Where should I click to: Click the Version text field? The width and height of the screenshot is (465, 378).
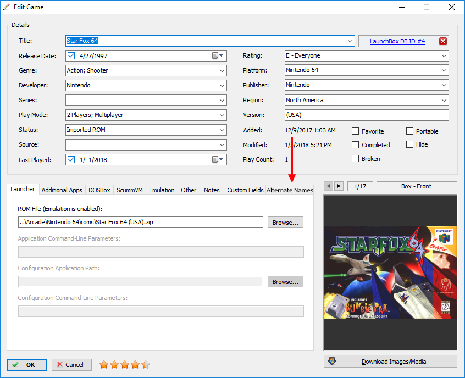coord(367,115)
